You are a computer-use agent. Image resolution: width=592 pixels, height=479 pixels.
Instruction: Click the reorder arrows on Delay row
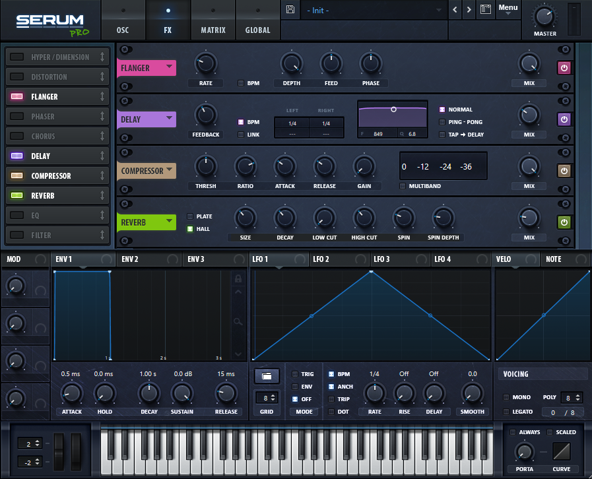click(x=102, y=156)
